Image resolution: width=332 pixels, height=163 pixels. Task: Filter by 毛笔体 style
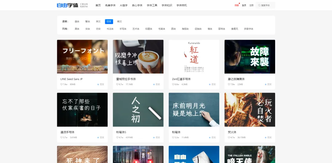pos(162,29)
